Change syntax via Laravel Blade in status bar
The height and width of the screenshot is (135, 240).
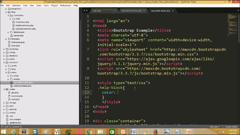231,127
